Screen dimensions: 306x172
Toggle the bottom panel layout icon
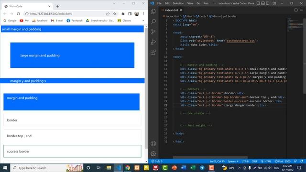[x=263, y=3]
